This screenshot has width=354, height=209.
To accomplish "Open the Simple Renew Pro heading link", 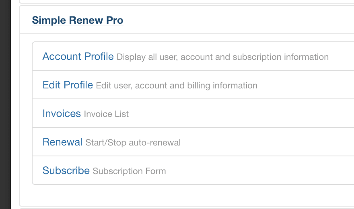I will (78, 20).
